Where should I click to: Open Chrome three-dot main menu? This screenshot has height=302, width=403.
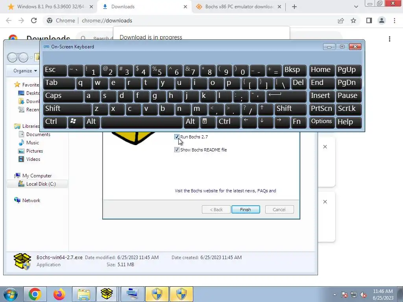point(394,20)
